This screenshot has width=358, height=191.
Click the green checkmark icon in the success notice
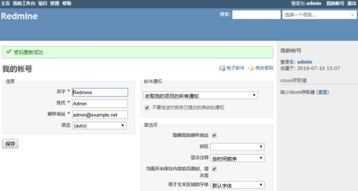click(x=9, y=52)
